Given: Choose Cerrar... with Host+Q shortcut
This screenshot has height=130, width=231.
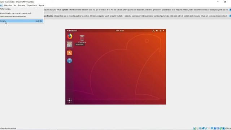Looking at the screenshot, I should (x=22, y=21).
